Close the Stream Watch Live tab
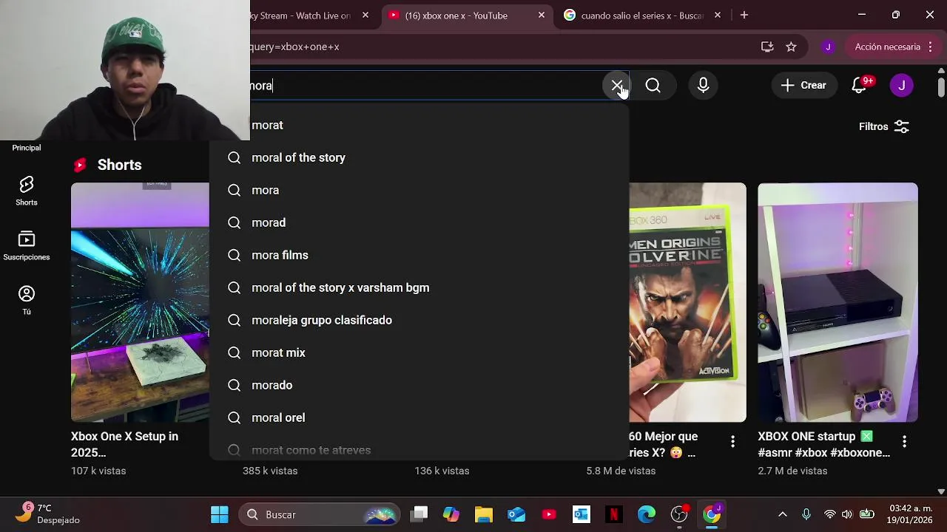Screen dimensions: 947x532 (x=365, y=15)
